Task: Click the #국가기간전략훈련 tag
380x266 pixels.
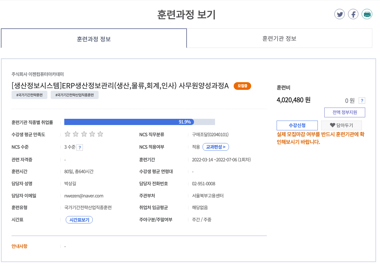Action: coord(29,95)
